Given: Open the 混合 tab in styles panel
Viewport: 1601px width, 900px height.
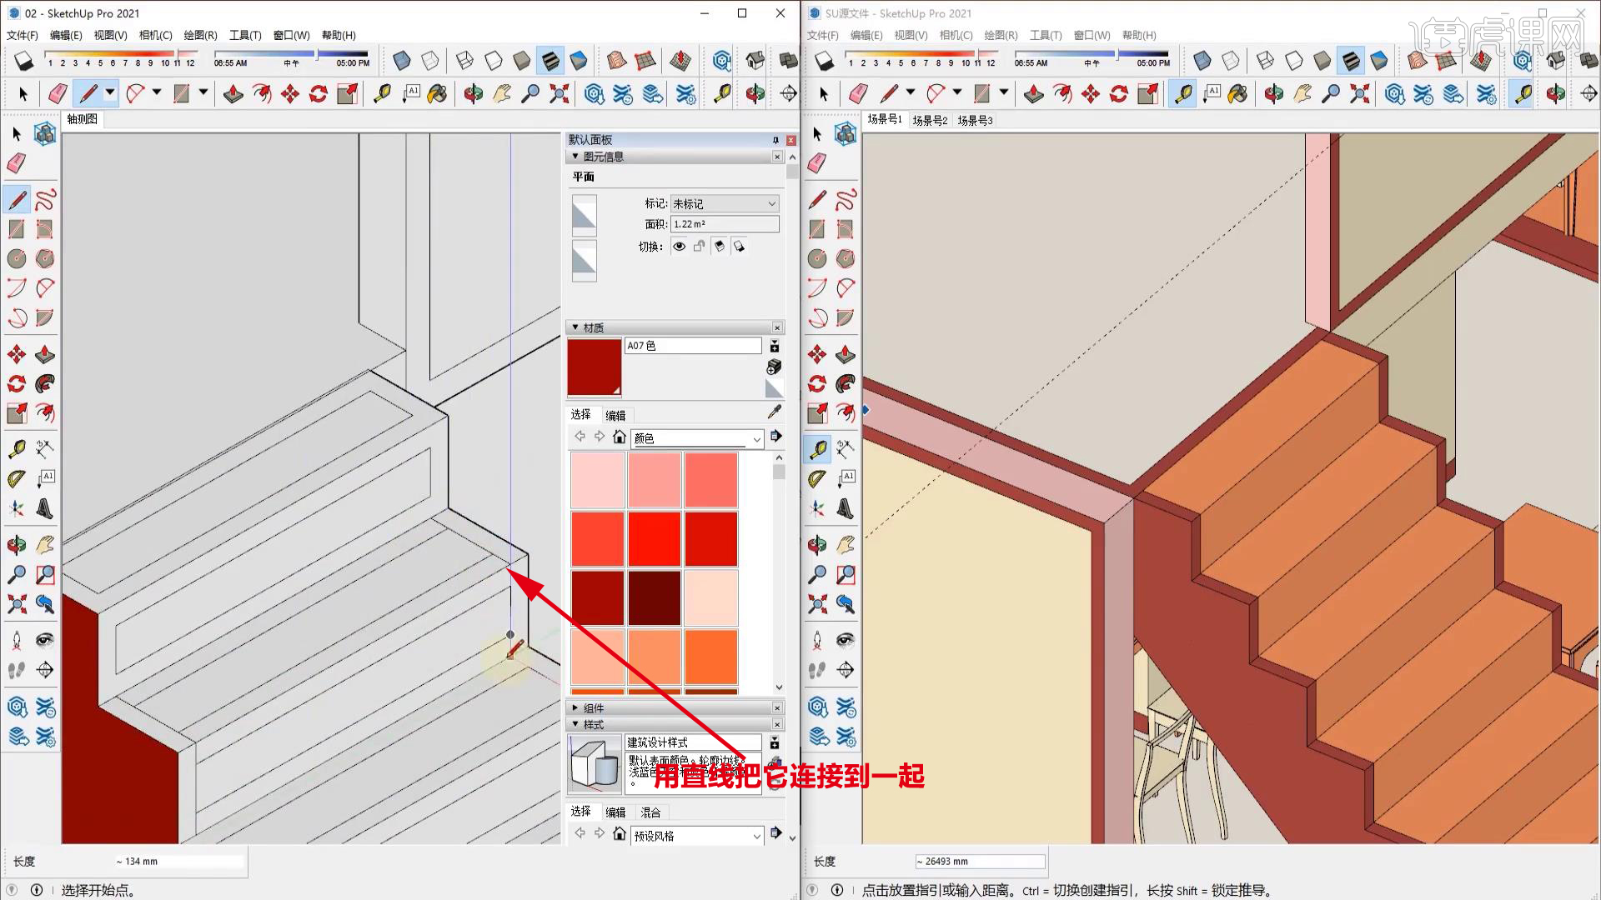Looking at the screenshot, I should [650, 812].
